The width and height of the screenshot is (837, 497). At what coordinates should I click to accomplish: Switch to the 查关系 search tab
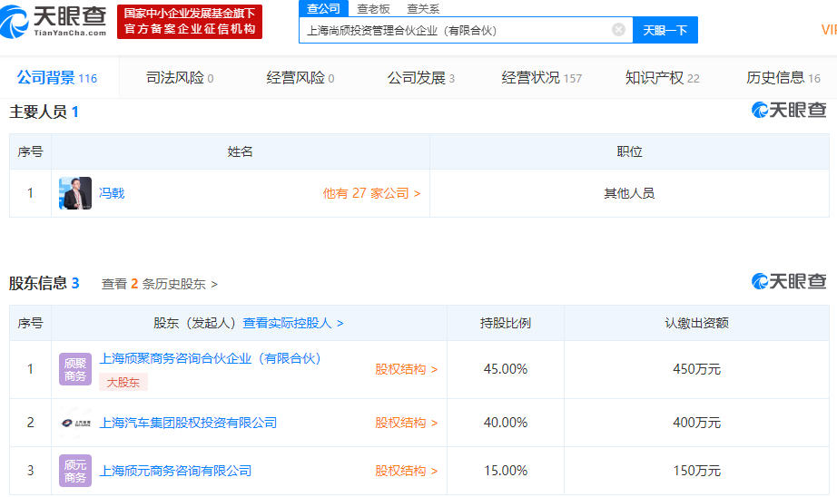[423, 9]
